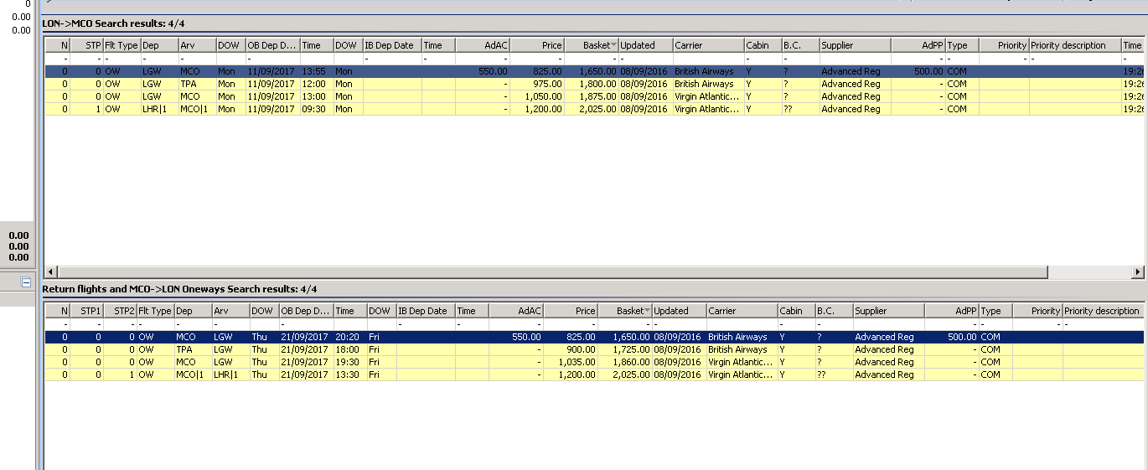Click 'LON->MCO Search results: 4/4' title
1148x470 pixels.
pyautogui.click(x=111, y=23)
